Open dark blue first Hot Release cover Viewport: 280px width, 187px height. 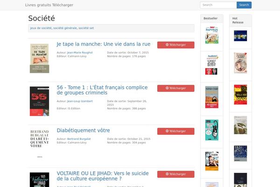click(x=240, y=36)
